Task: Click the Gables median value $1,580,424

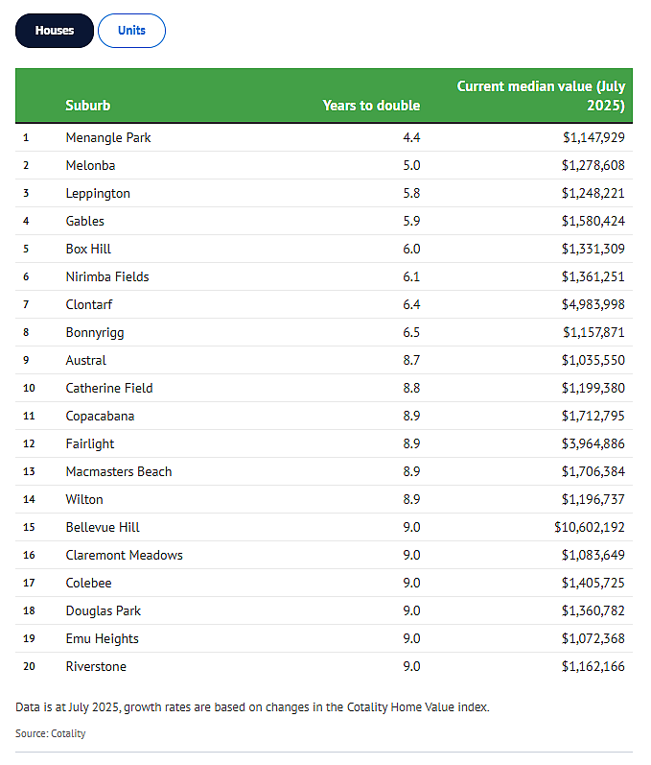Action: (x=593, y=221)
